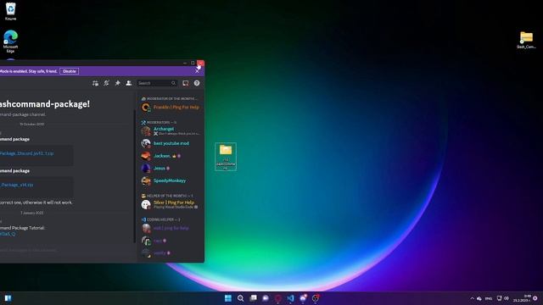Open the Package_v14 zip attachment link
Image resolution: width=543 pixels, height=305 pixels.
click(17, 185)
